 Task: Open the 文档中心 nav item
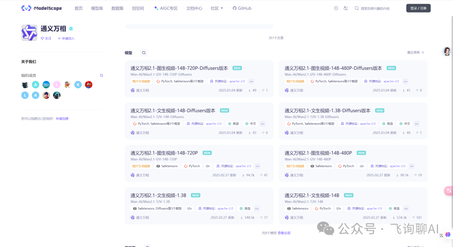(194, 8)
